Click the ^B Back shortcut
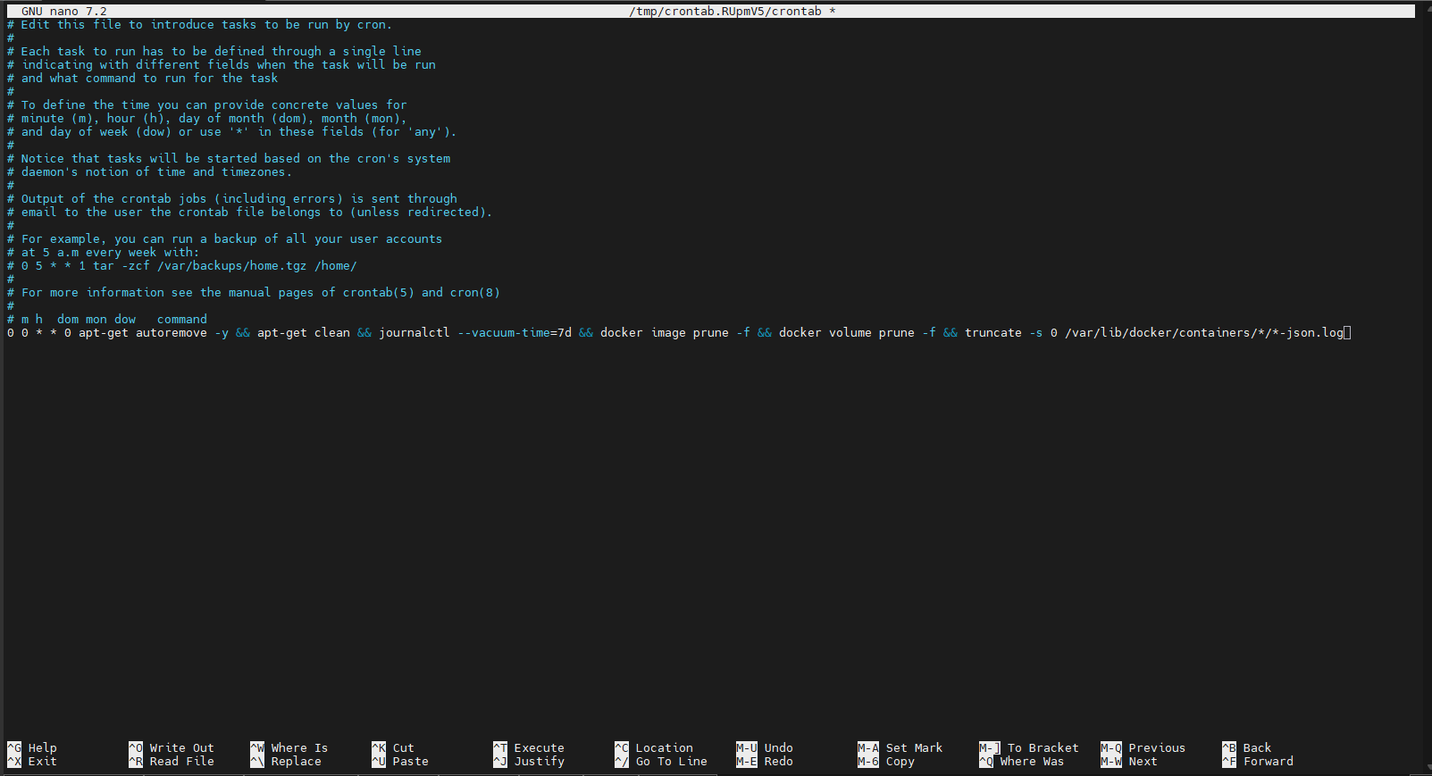Image resolution: width=1432 pixels, height=776 pixels. [1247, 748]
